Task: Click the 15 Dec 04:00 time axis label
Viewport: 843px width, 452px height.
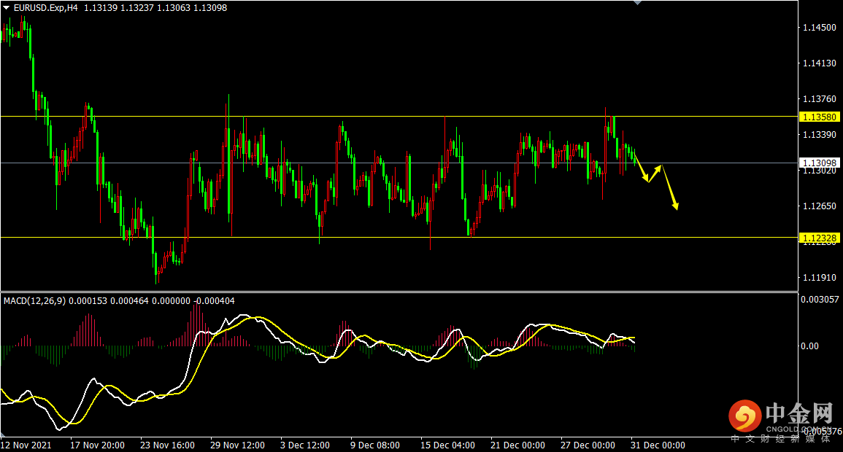Action: tap(447, 445)
